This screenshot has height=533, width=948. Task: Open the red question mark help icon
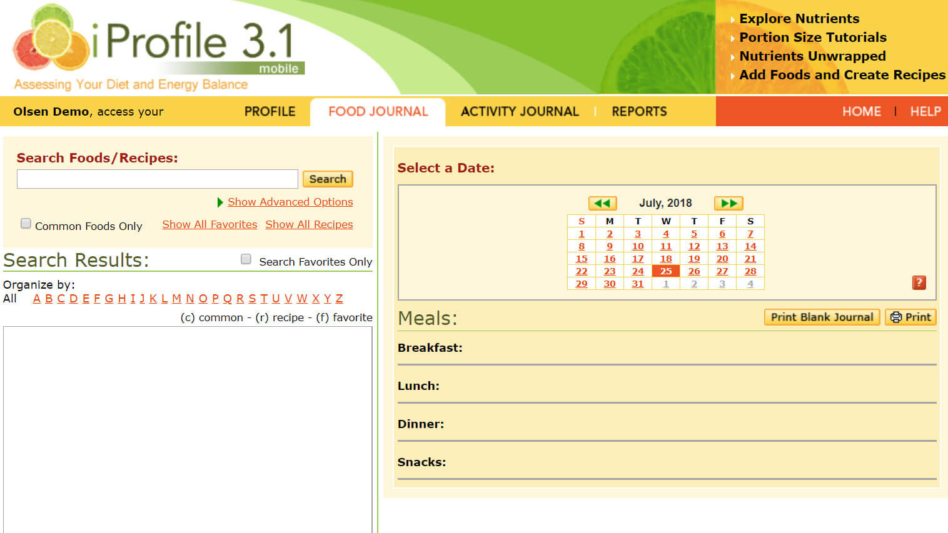pos(919,282)
